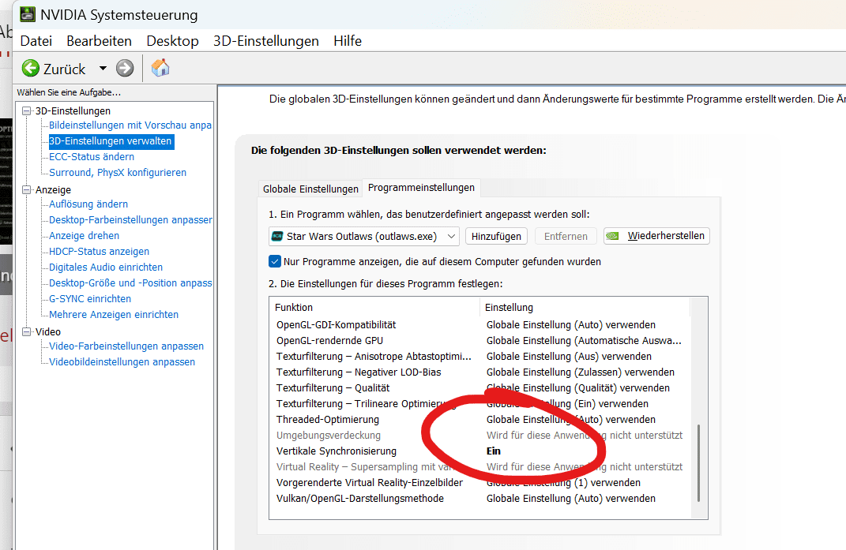Image resolution: width=846 pixels, height=550 pixels.
Task: Click the Umgebungsverdeckung disabled row
Action: [480, 435]
